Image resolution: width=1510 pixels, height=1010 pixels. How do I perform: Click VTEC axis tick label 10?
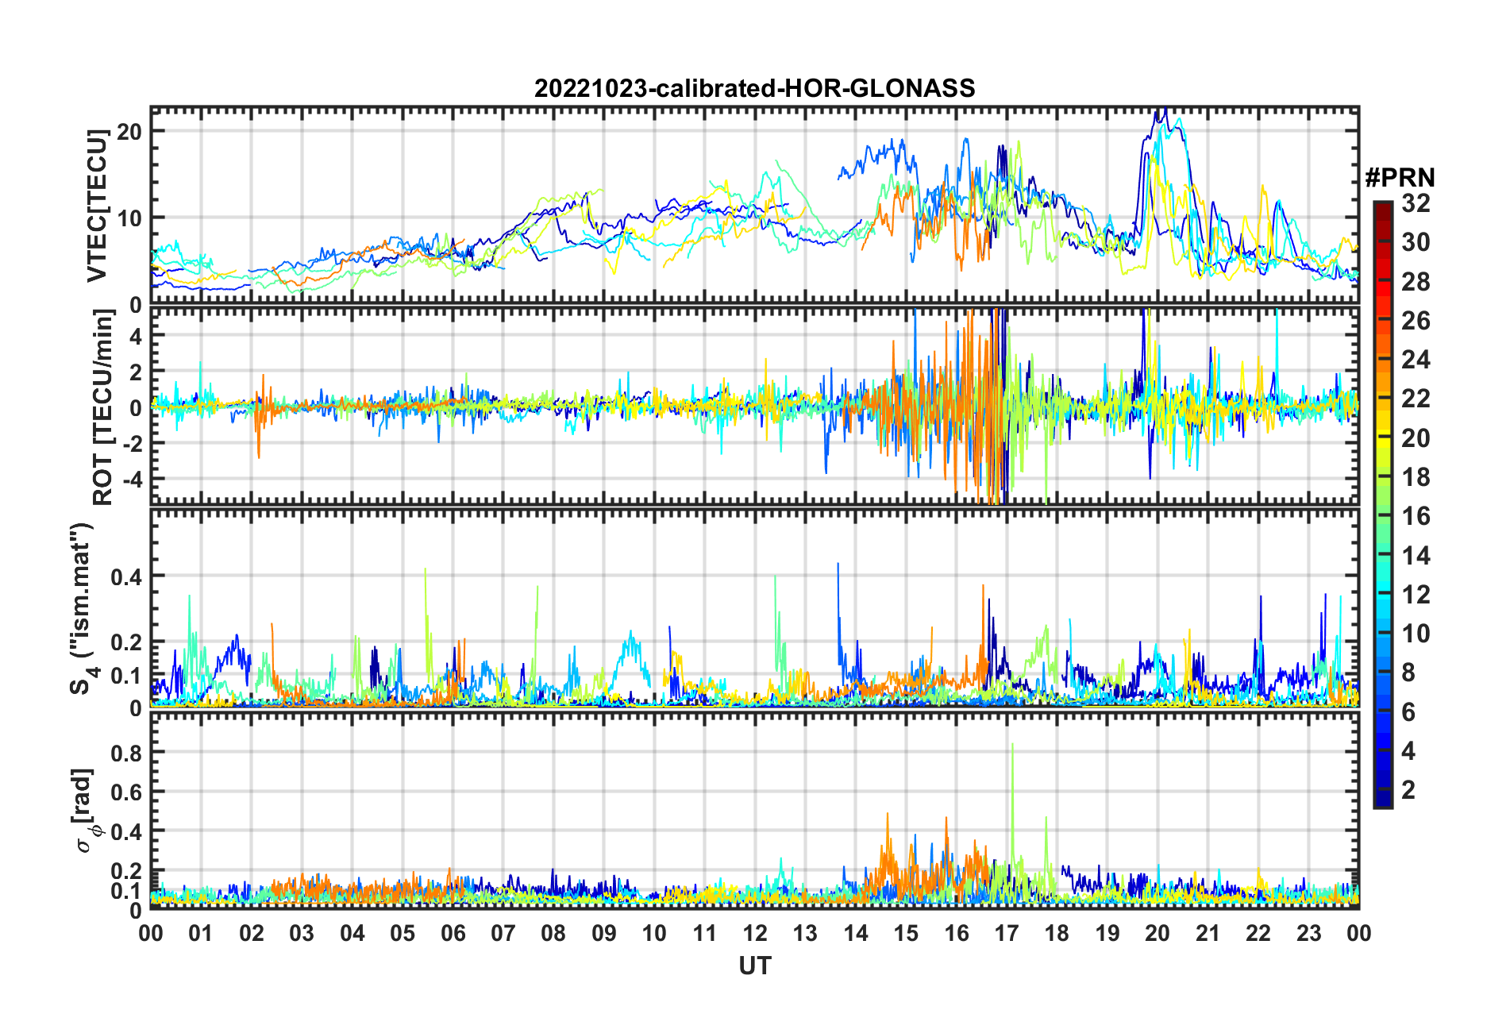coord(129,218)
